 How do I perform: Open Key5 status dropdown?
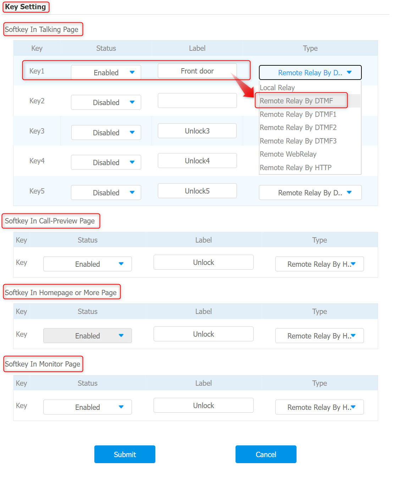[x=106, y=193]
